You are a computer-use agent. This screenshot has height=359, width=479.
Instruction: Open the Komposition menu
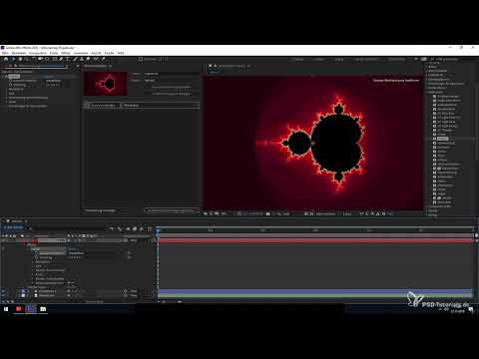38,53
